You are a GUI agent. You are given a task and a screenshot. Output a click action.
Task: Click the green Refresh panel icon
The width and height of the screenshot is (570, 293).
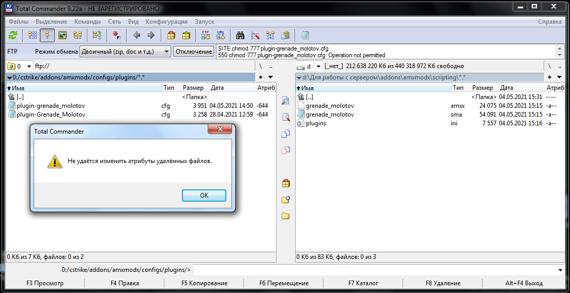coord(13,35)
